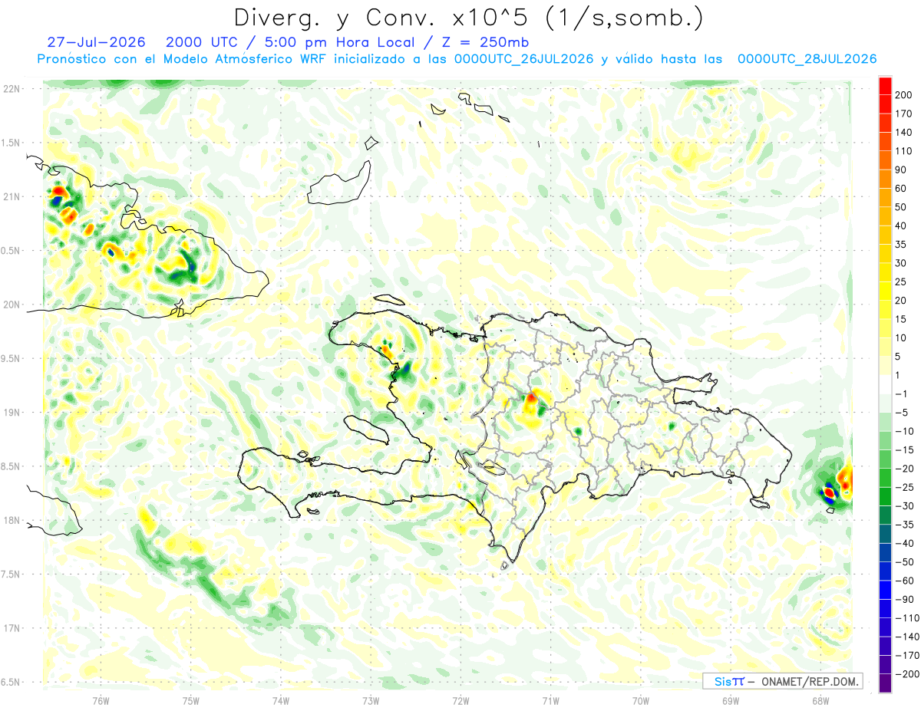Click the '9.5N' latitude axis label

coord(12,359)
